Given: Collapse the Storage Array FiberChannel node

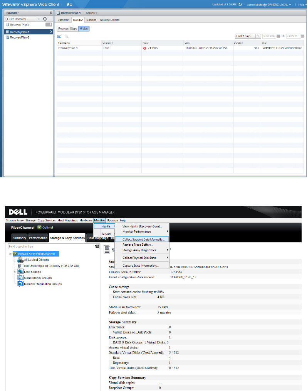Looking at the screenshot, I should point(10,254).
